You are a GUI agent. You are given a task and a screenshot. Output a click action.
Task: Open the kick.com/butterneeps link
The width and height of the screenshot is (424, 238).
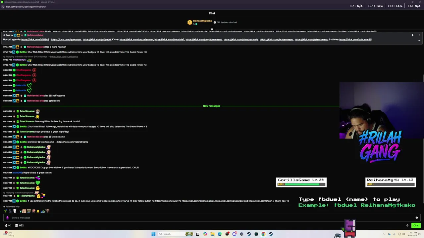[x=276, y=40]
